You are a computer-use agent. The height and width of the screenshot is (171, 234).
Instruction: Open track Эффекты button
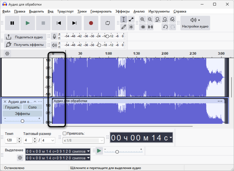[22, 114]
